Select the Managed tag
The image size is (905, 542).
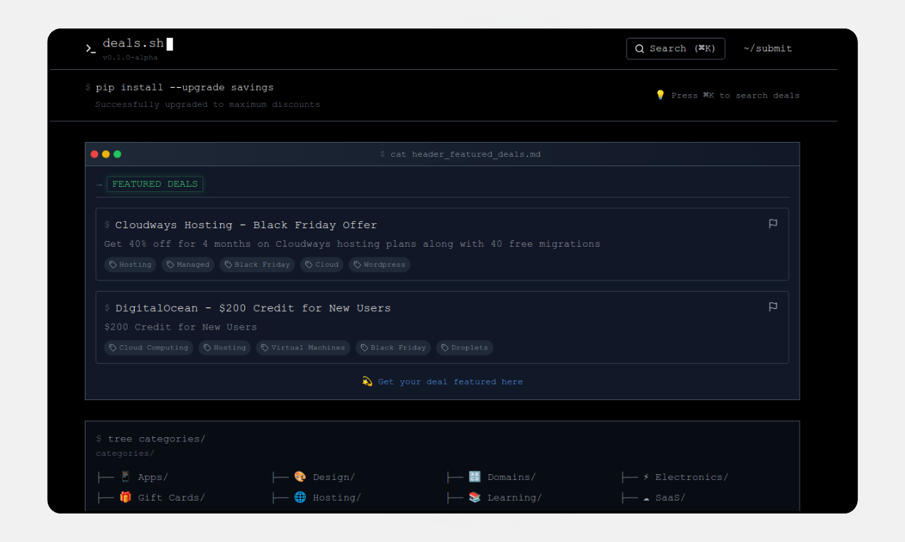tap(188, 265)
